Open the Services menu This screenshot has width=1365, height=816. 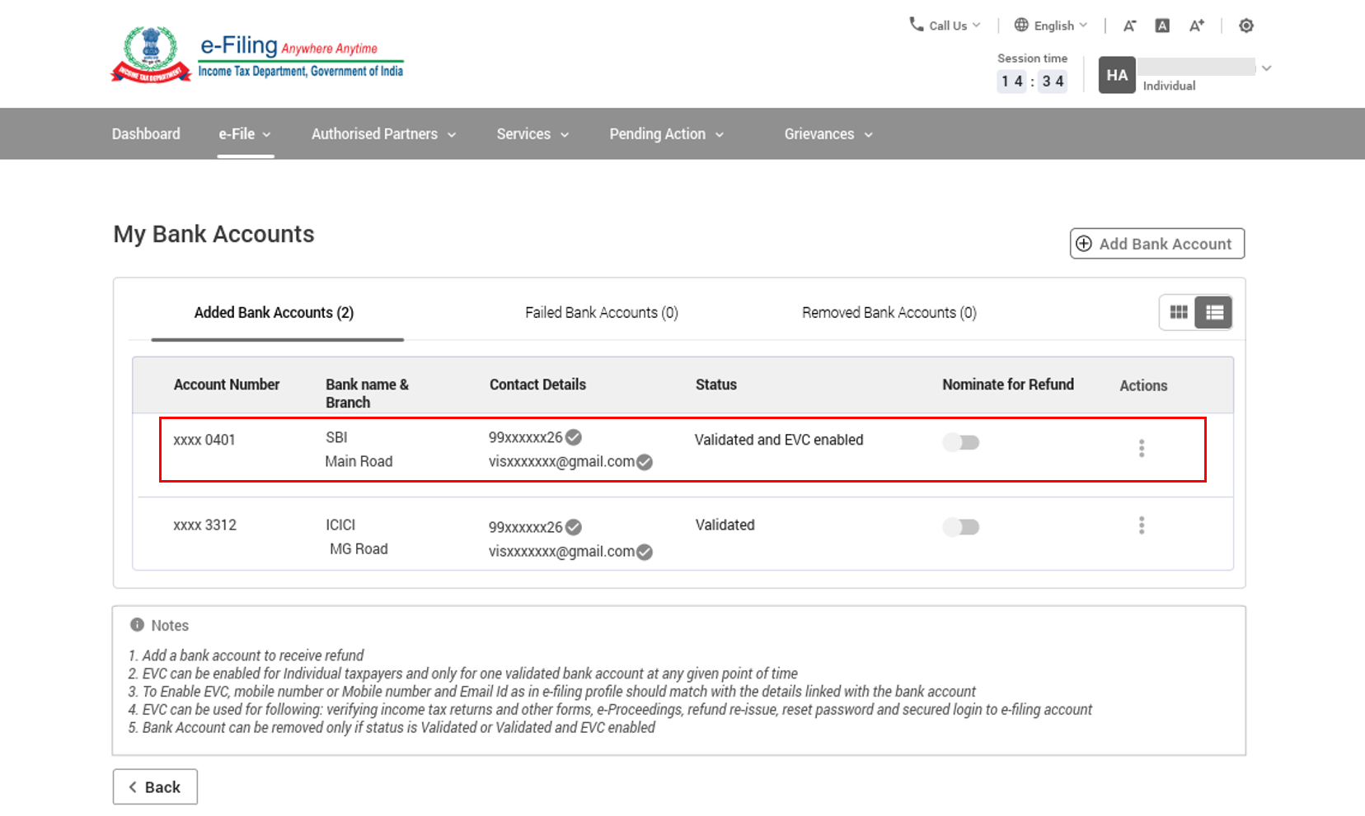(532, 133)
